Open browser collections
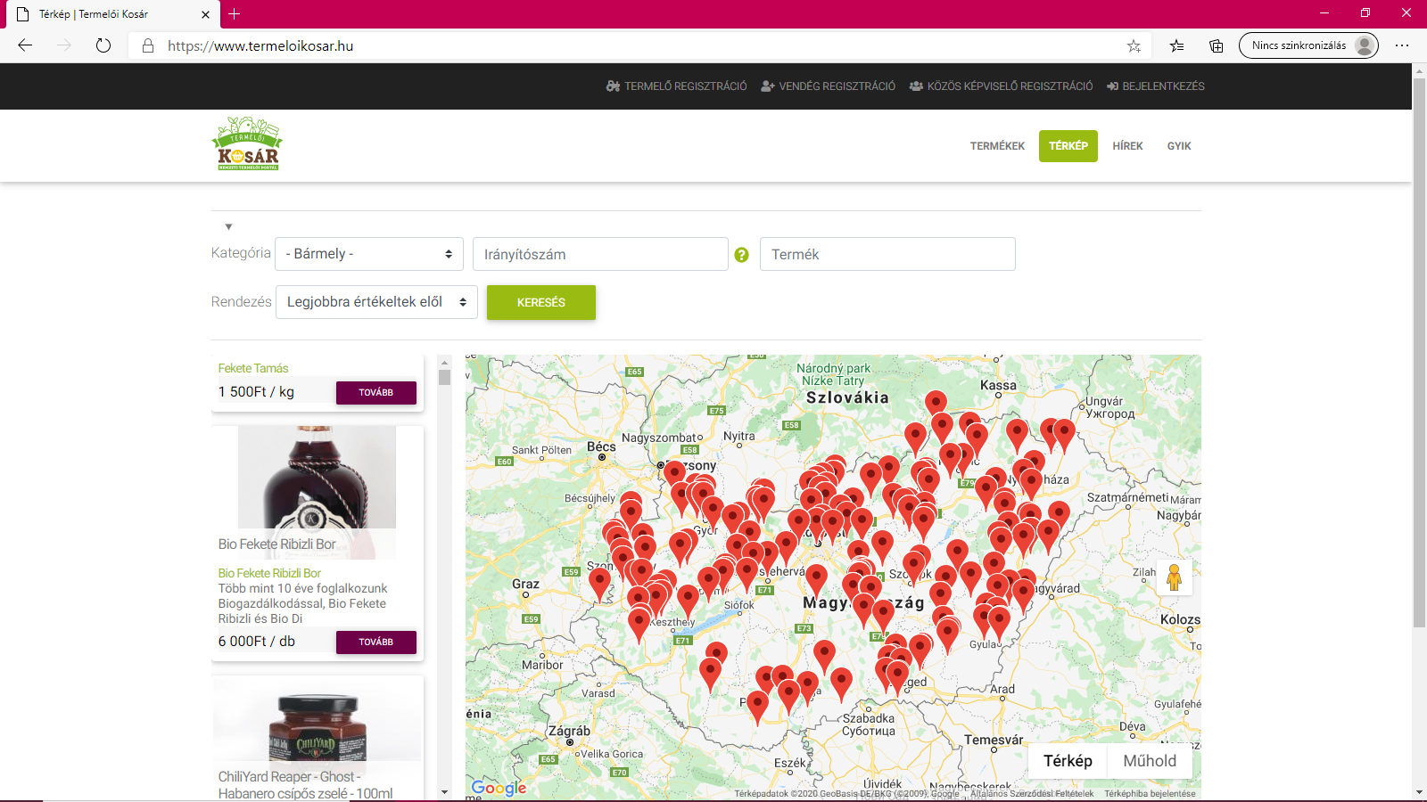1427x802 pixels. pos(1216,45)
